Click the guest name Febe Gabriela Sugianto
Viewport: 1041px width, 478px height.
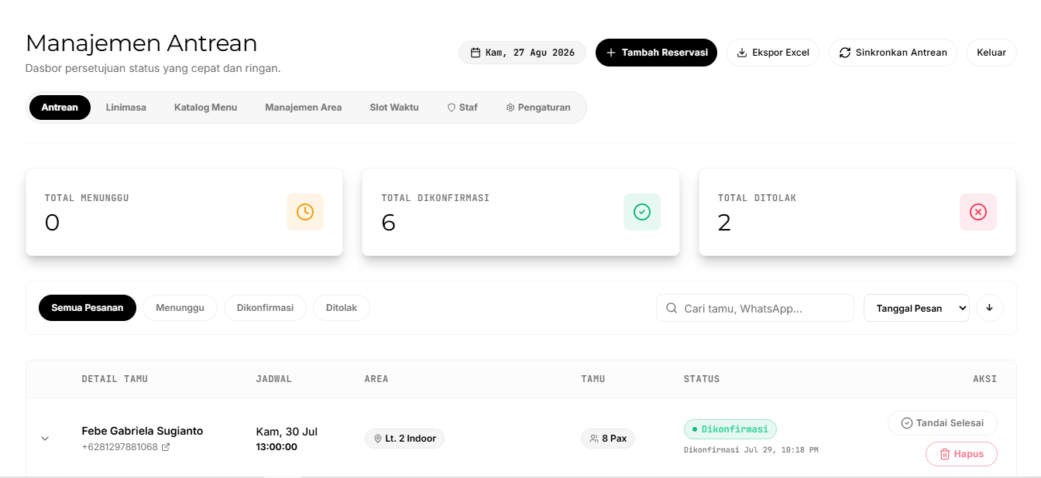coord(143,431)
